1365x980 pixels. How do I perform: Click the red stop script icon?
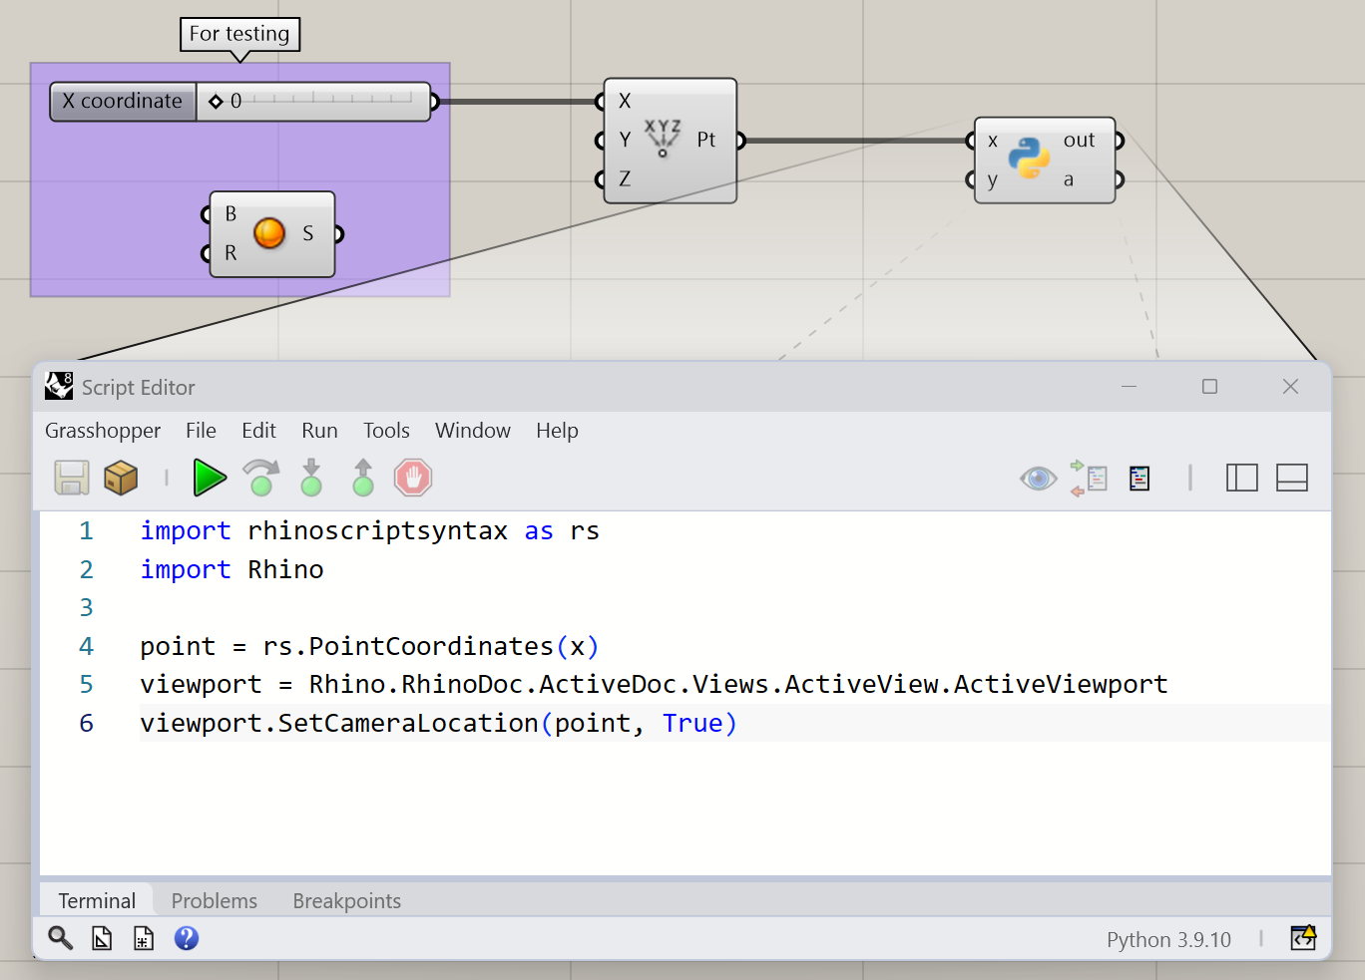tap(413, 478)
